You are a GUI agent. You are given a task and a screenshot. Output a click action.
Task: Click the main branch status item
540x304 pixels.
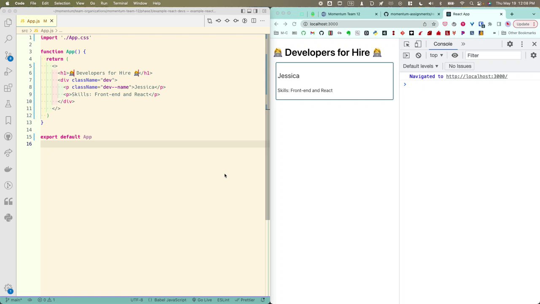pyautogui.click(x=14, y=300)
